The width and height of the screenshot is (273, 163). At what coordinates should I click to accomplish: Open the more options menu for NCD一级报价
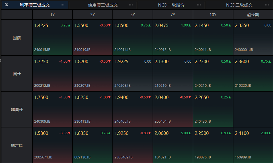pyautogui.click(x=199, y=5)
